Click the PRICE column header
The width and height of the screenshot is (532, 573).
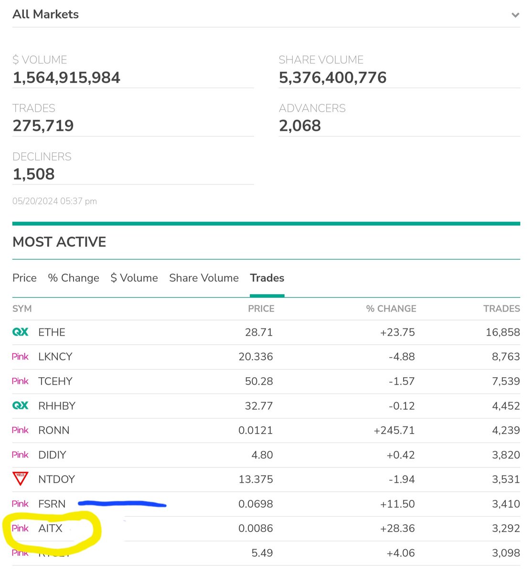click(261, 308)
